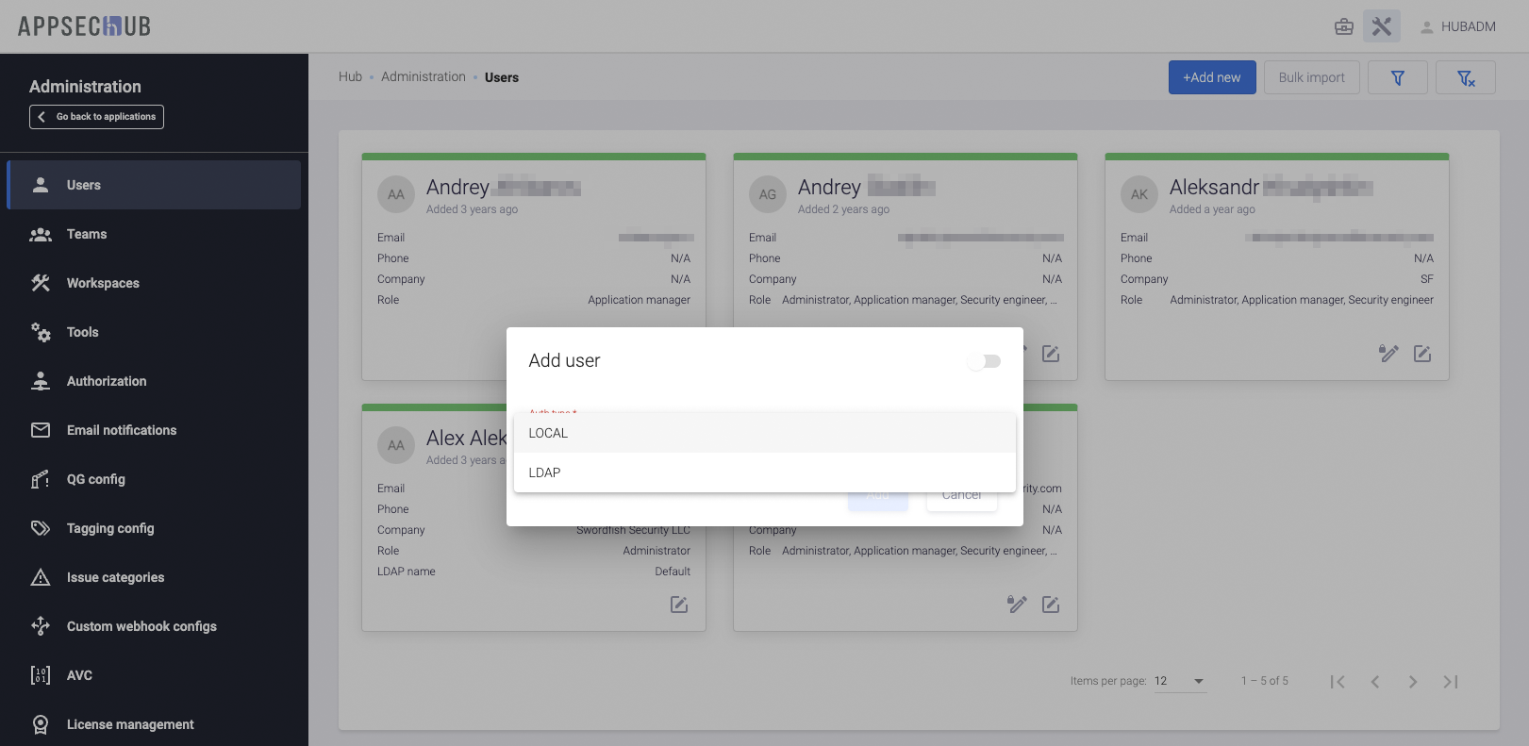Open the items per page dropdown
Viewport: 1529px width, 746px height.
[1180, 681]
